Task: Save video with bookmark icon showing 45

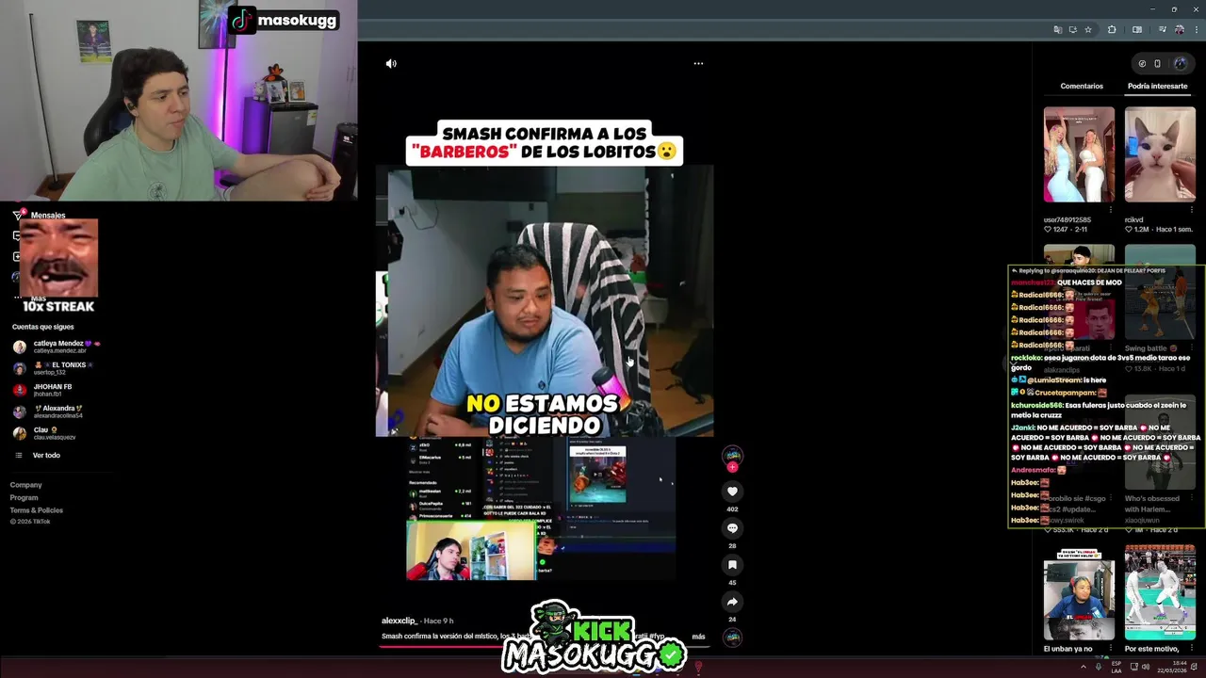Action: point(732,565)
